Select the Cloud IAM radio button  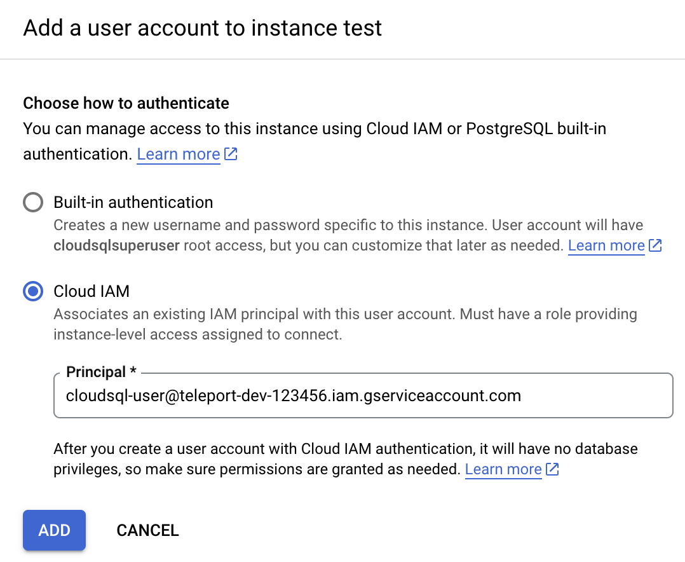(32, 291)
